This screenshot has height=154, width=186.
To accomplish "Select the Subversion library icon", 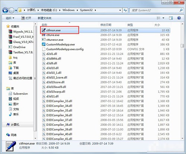I will click(10, 94).
